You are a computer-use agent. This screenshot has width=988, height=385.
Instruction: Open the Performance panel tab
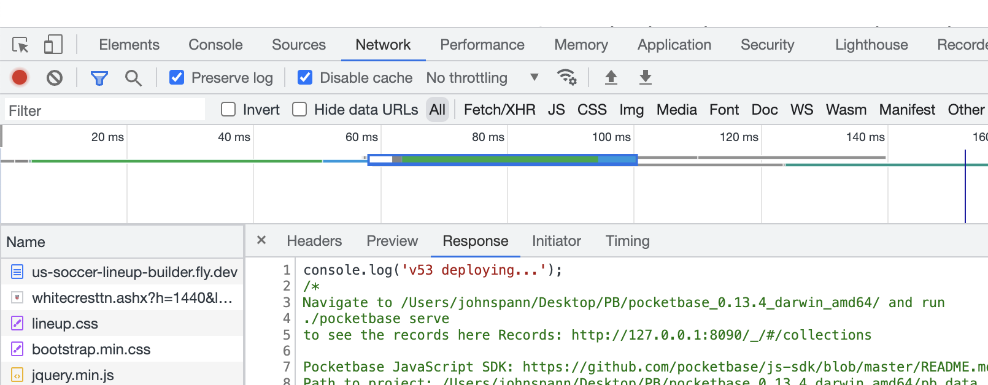tap(482, 45)
